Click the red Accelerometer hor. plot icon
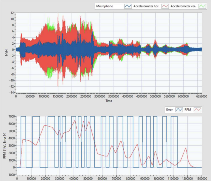The width and height of the screenshot is (211, 181). pyautogui.click(x=166, y=6)
